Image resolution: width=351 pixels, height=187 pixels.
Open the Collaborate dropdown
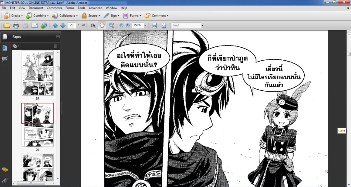tap(65, 16)
